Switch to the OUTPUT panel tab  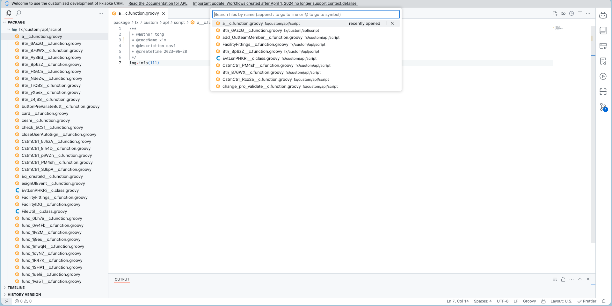[122, 280]
